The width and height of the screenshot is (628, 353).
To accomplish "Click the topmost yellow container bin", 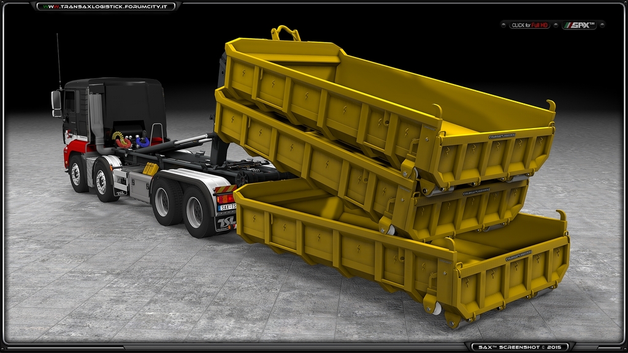I will click(368, 80).
